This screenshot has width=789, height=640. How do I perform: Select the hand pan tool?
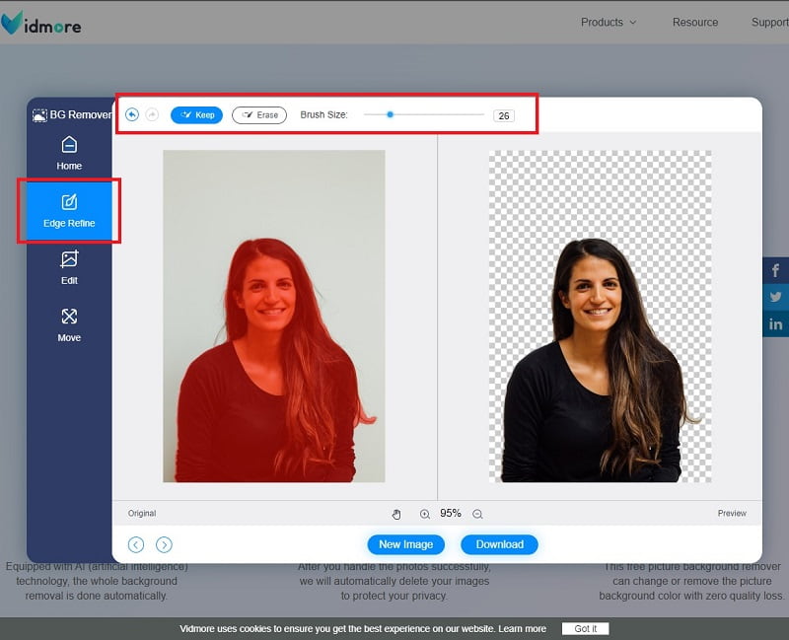click(x=396, y=514)
